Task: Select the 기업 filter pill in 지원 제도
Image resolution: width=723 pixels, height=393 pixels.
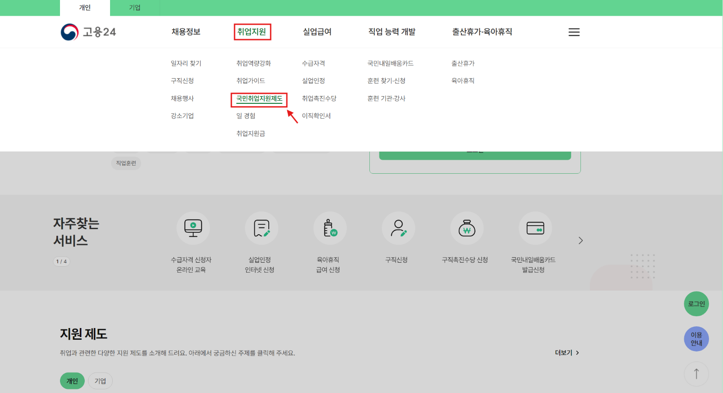Action: point(100,381)
